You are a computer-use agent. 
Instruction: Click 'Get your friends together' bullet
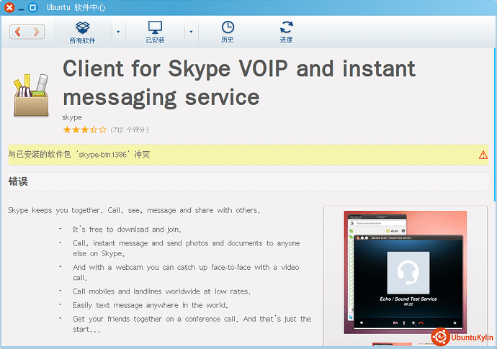[192, 324]
